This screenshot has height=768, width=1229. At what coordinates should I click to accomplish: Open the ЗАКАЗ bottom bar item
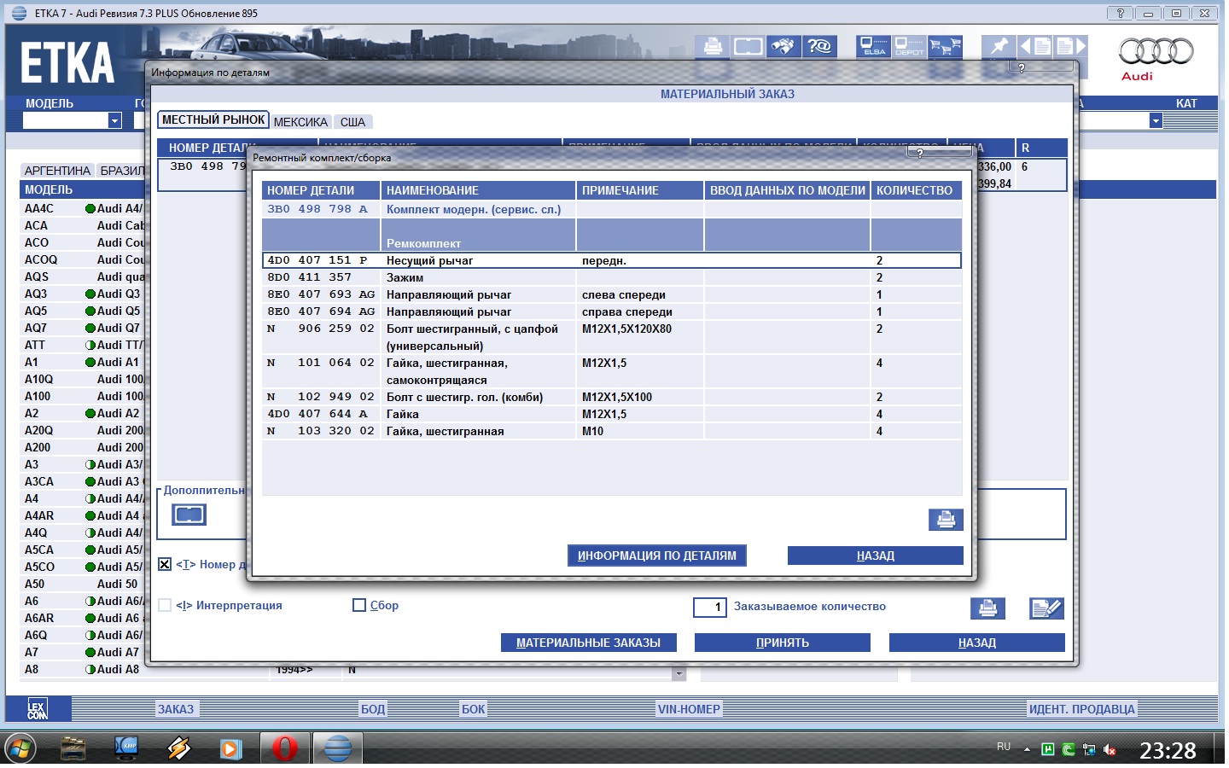coord(176,709)
